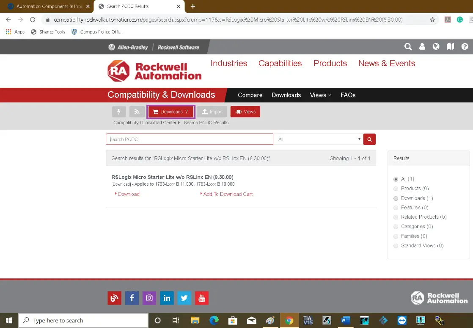Click the help question mark icon

(465, 47)
